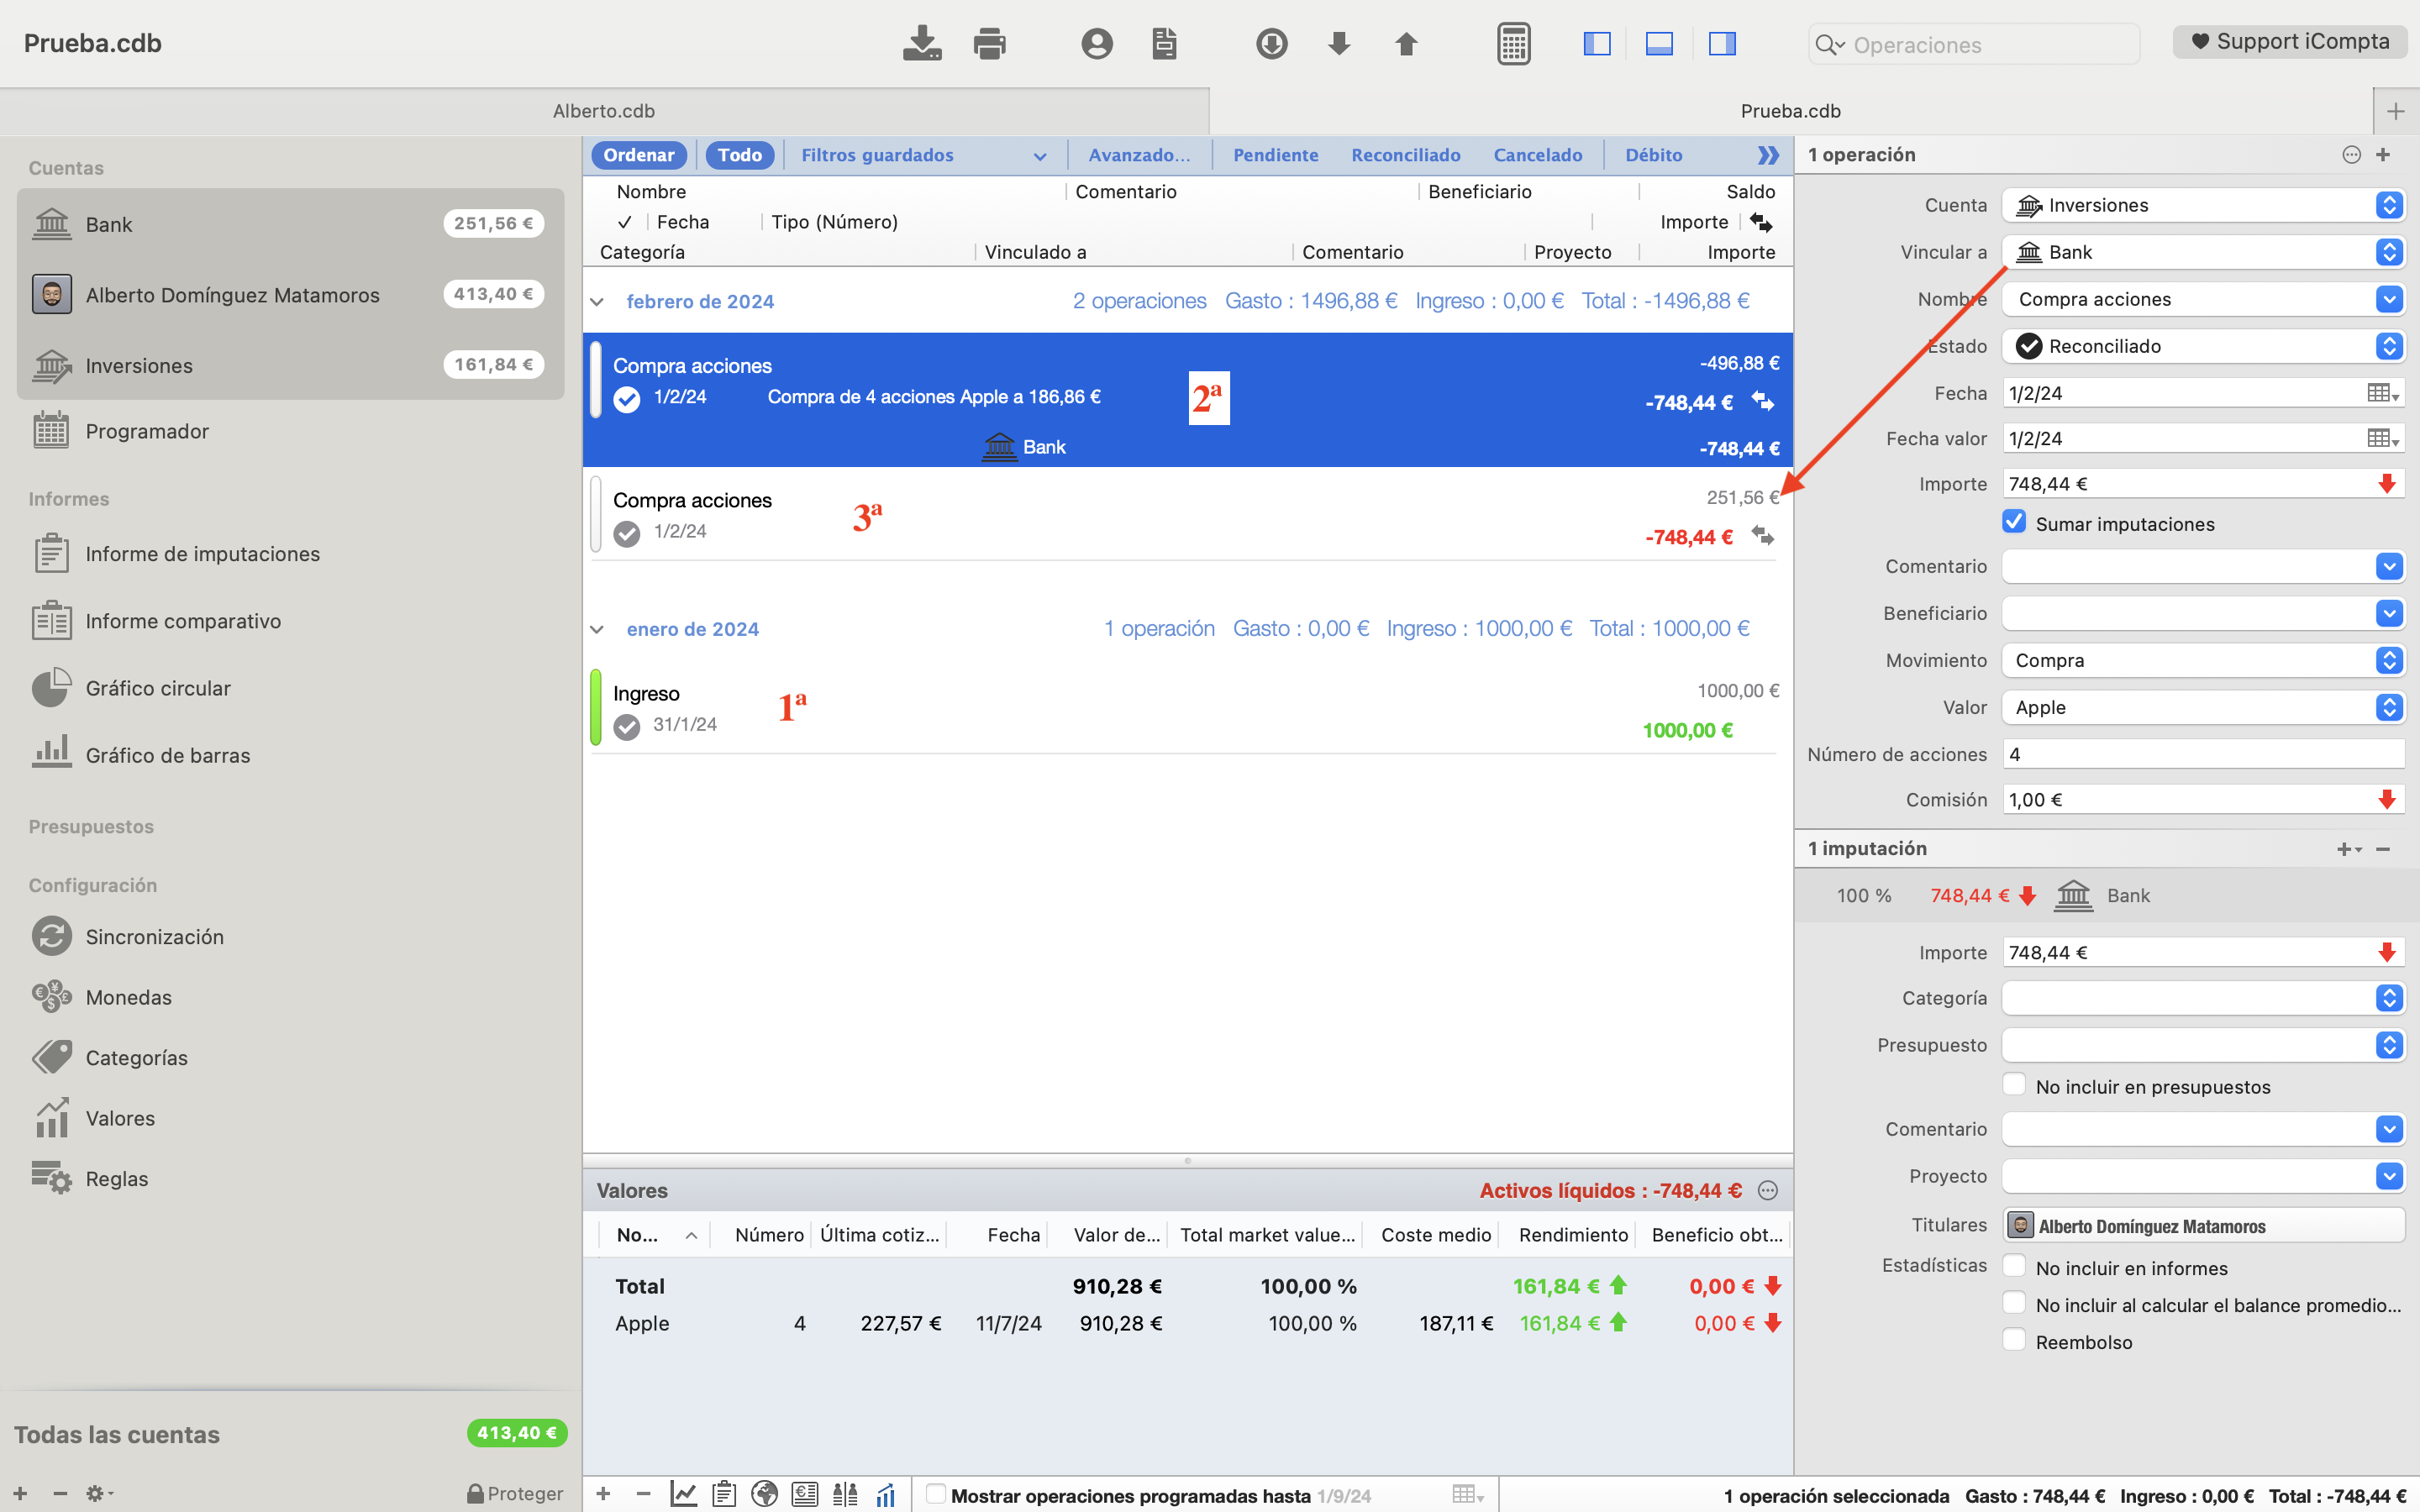Switch to the Alberto.cdb tab
Screen dimensions: 2420x1512
604,111
